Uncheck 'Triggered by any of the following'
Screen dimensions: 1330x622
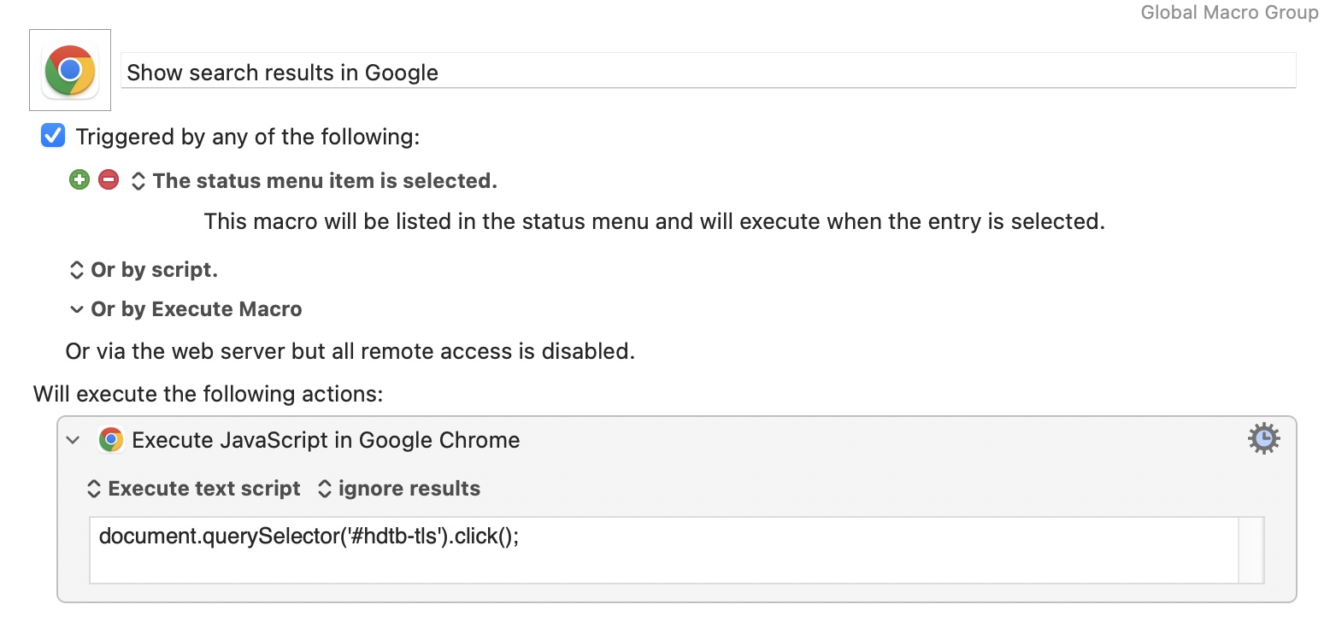point(53,136)
